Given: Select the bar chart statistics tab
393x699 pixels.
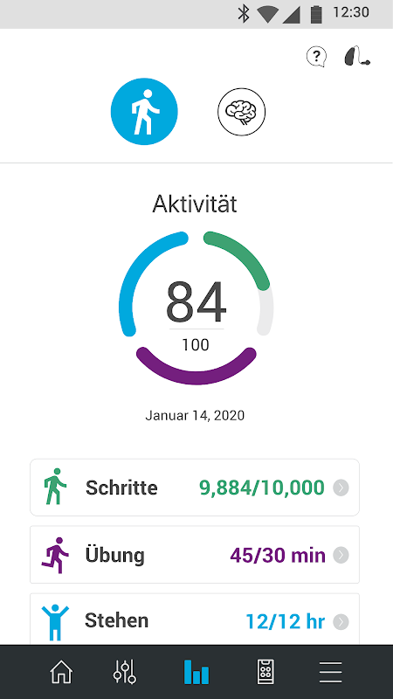Looking at the screenshot, I should [x=196, y=672].
